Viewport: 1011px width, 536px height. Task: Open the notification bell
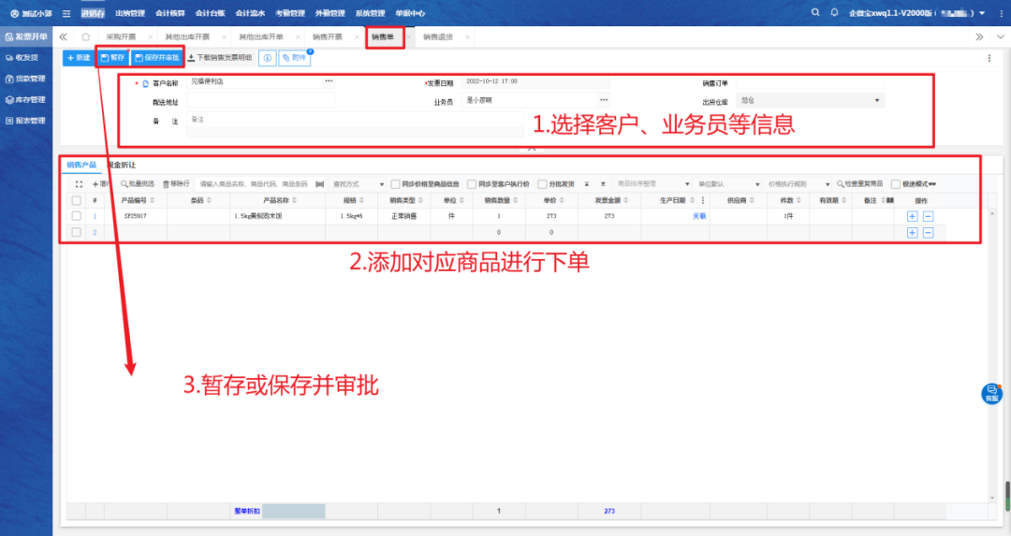832,12
